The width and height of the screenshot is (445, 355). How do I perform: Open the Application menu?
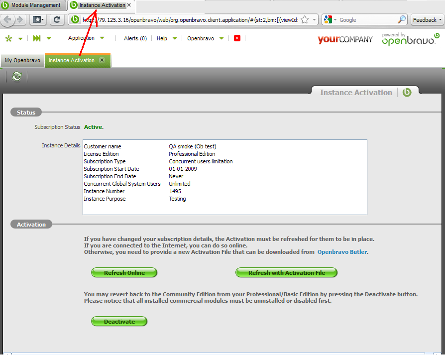tap(81, 38)
